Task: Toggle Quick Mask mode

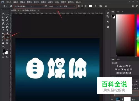Action: (x=3, y=57)
